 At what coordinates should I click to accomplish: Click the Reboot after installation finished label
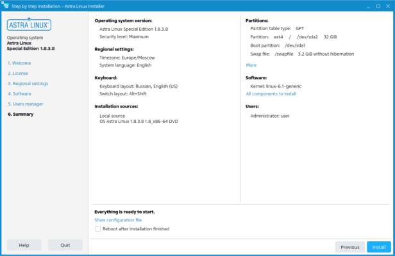(136, 229)
